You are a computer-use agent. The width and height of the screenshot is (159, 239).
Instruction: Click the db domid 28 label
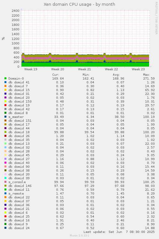[19, 151]
